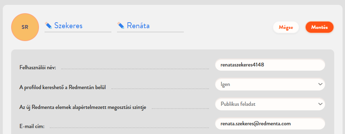Click the A profilod kereshető label text
345x134 pixels.
click(63, 87)
